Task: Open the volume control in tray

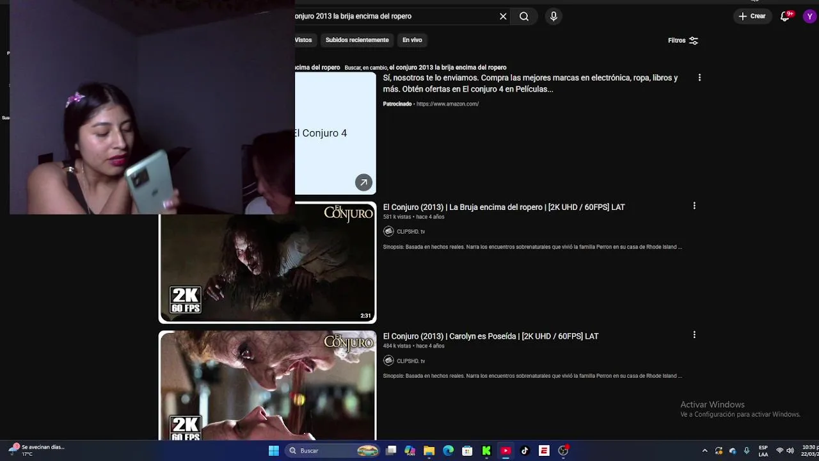Action: click(x=790, y=451)
